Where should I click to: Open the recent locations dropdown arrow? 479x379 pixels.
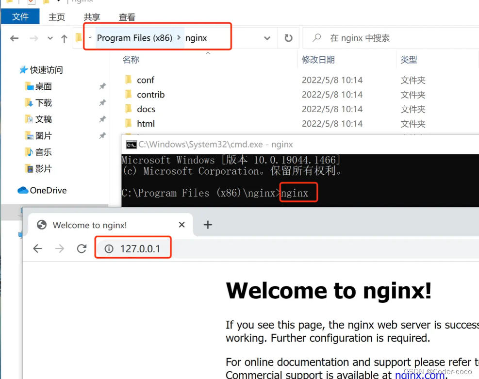(50, 38)
